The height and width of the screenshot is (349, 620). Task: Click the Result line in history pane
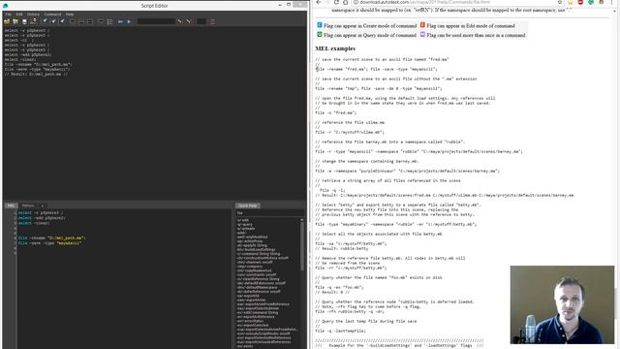[x=37, y=74]
